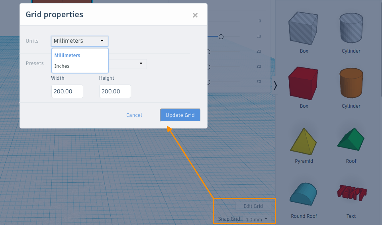Select the blue Round Roof shape
Viewport: 382px width, 225px height.
pyautogui.click(x=303, y=194)
